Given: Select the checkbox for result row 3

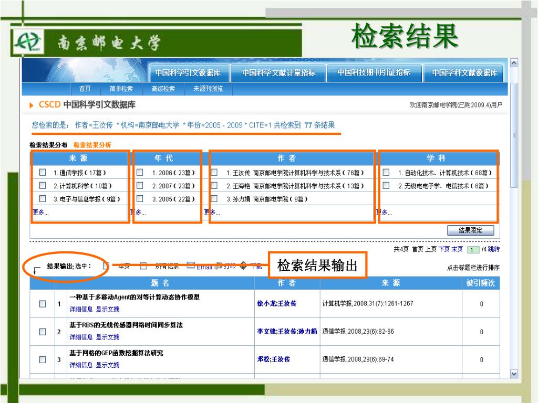Looking at the screenshot, I should coord(43,359).
